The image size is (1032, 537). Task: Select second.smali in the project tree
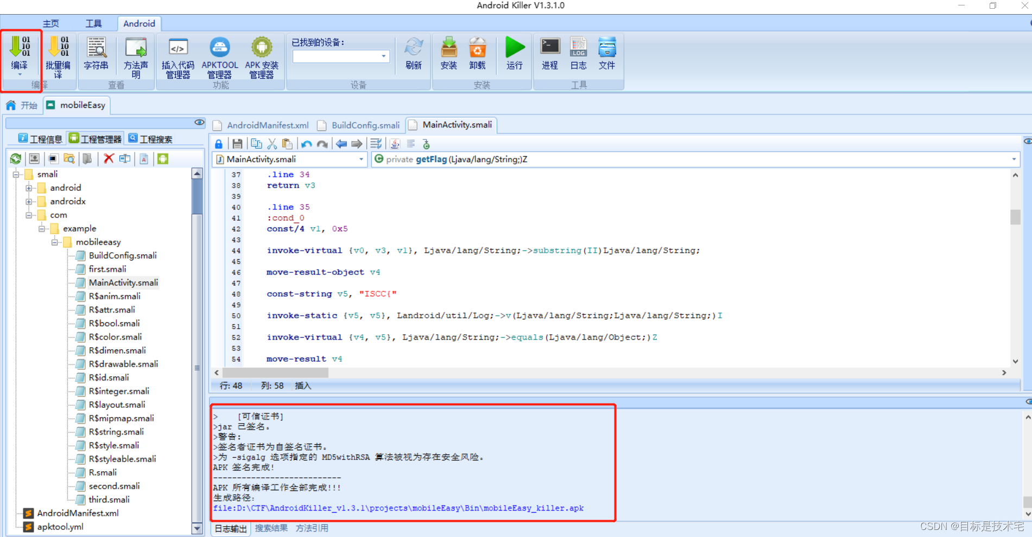(114, 486)
